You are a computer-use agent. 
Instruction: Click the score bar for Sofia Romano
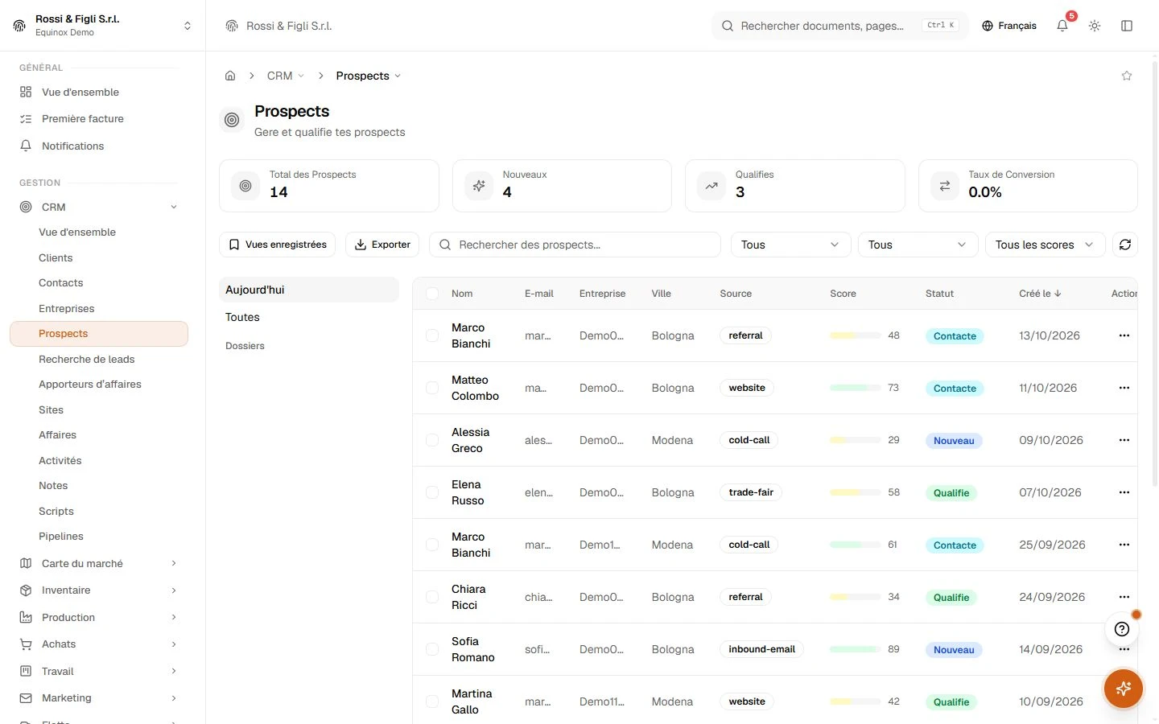855,649
